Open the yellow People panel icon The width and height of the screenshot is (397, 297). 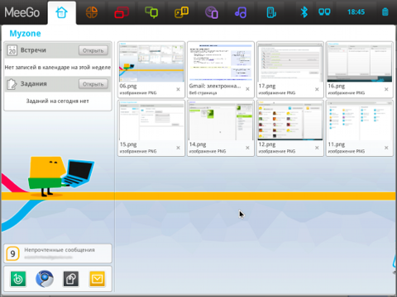(181, 12)
